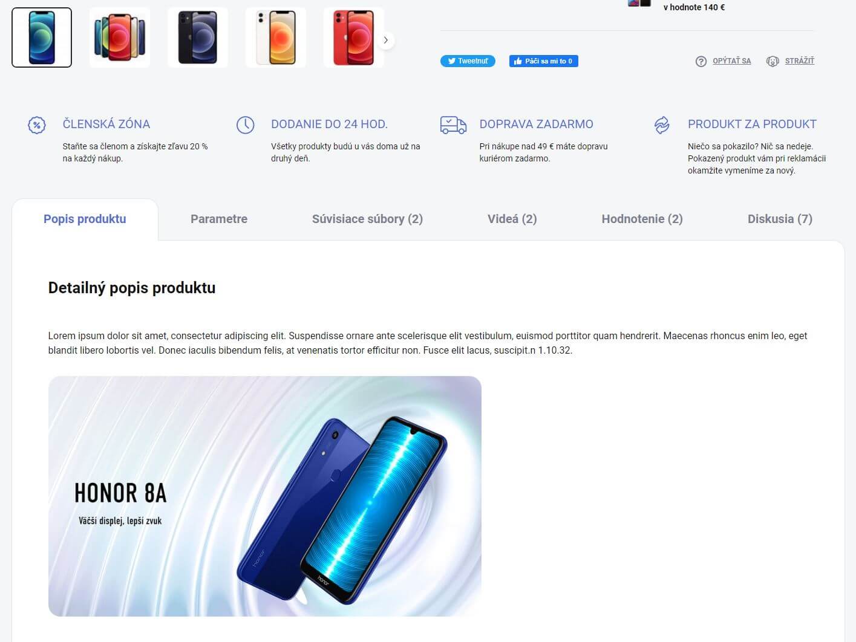Click the question mark icon beside Opýtať sa
The width and height of the screenshot is (856, 642).
(701, 61)
